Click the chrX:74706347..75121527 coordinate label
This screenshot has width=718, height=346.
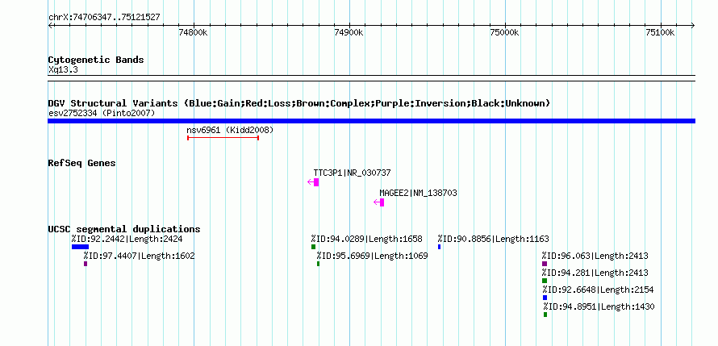coord(104,18)
